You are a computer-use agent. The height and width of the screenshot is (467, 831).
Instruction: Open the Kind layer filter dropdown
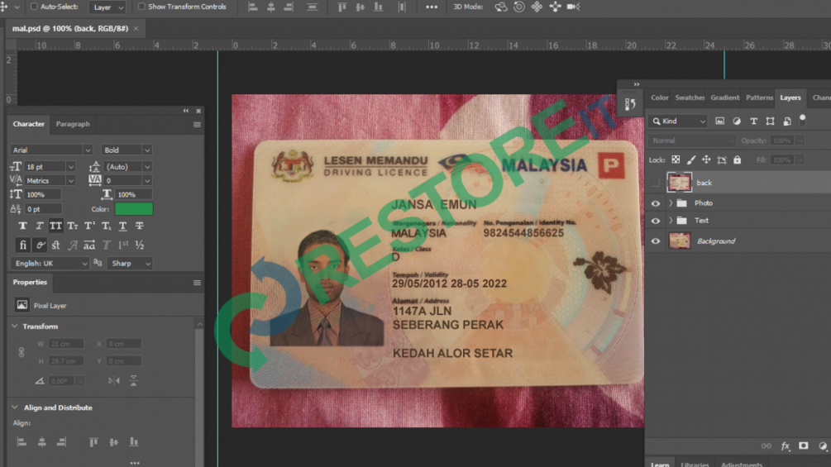678,122
